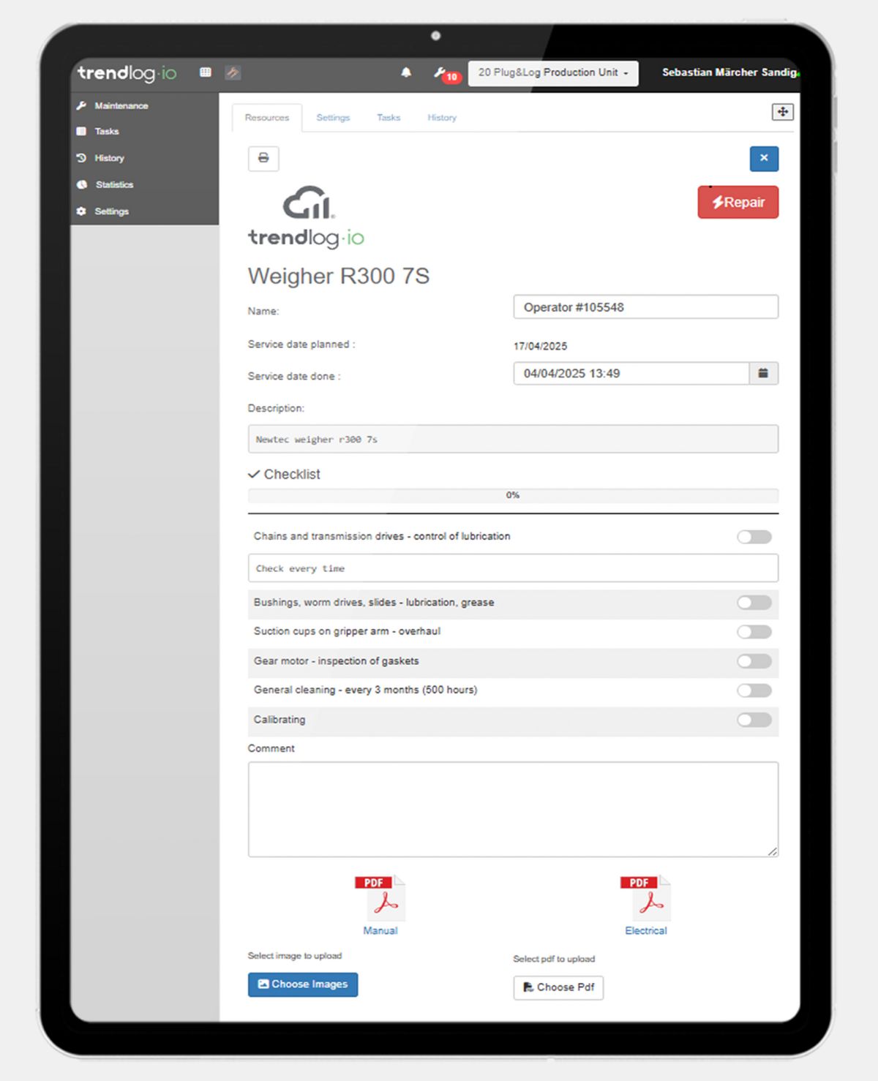Image resolution: width=878 pixels, height=1081 pixels.
Task: Click the Select image to upload label
Action: click(x=295, y=956)
